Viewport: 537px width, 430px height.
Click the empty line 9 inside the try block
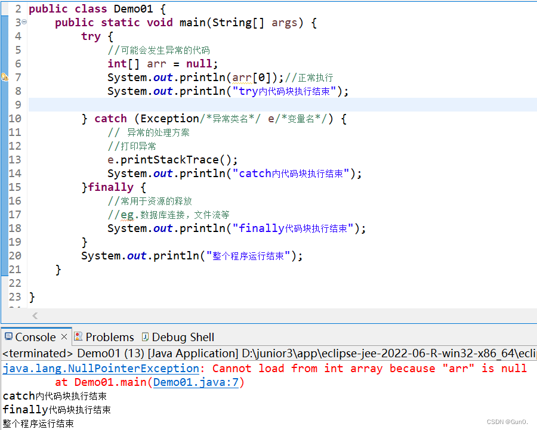coord(119,104)
